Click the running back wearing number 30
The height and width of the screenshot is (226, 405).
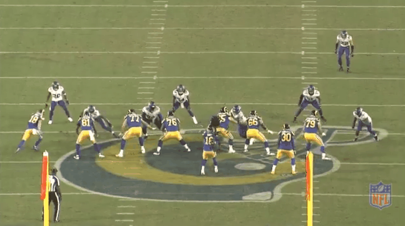(285, 149)
